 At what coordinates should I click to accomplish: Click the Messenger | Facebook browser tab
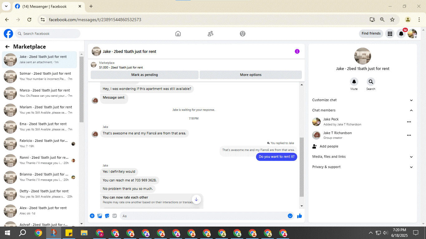(x=48, y=6)
